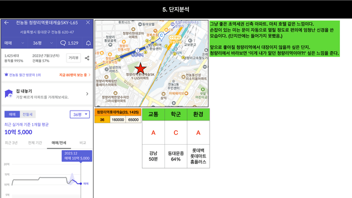The image size is (352, 198).
Task: Tap the notification bell icon
Action: [89, 43]
